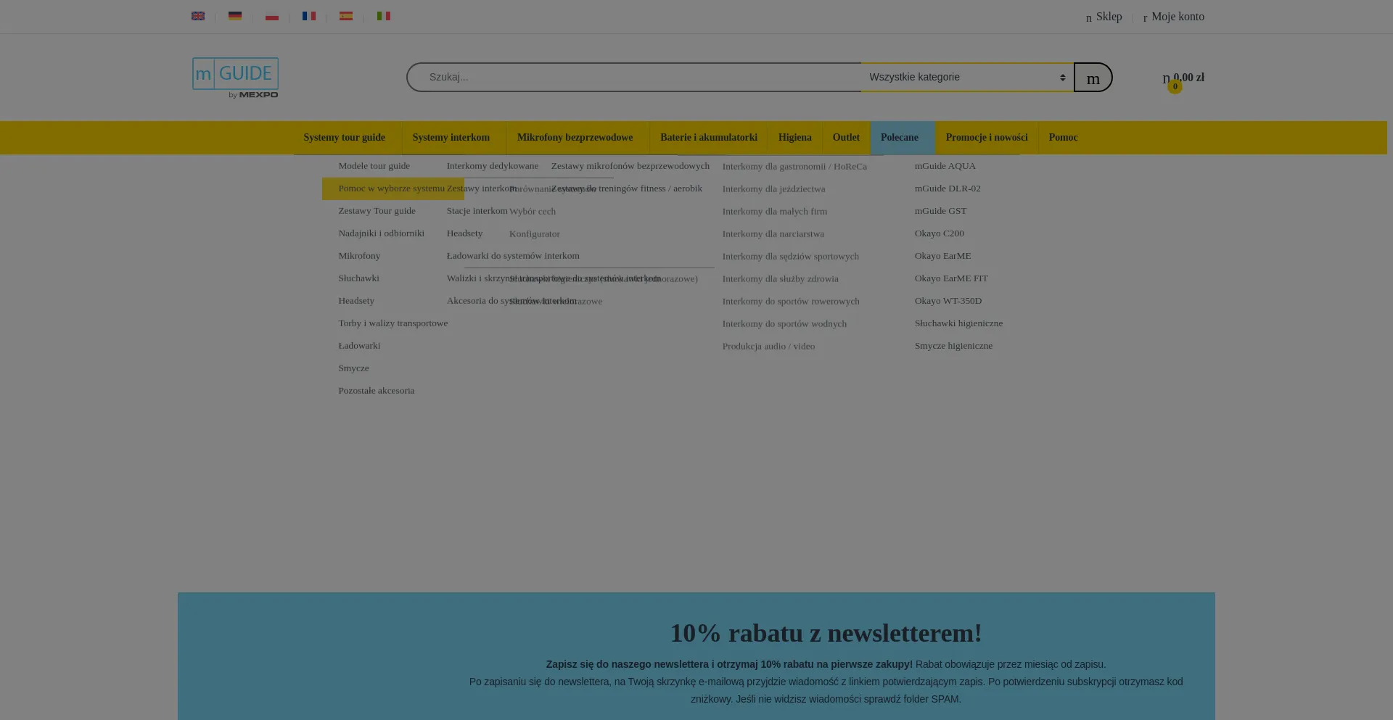This screenshot has width=1393, height=720.
Task: Click the French flag icon
Action: pyautogui.click(x=309, y=16)
